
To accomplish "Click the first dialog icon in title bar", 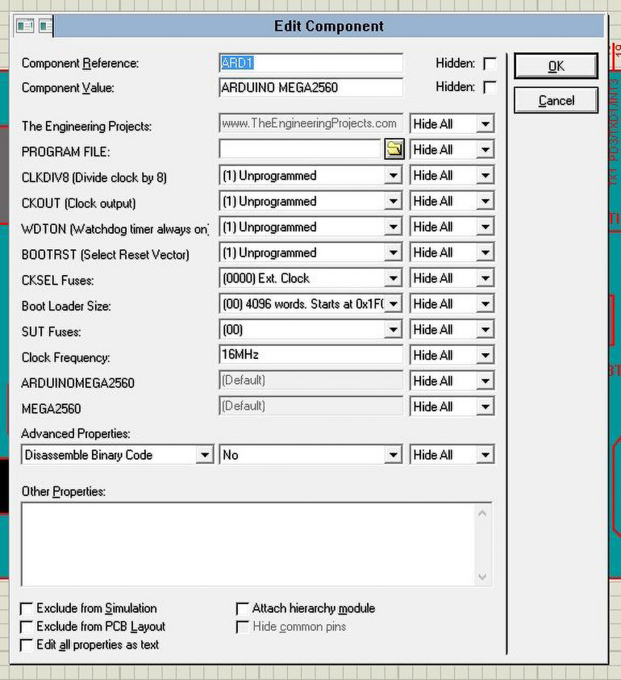I will pos(25,26).
